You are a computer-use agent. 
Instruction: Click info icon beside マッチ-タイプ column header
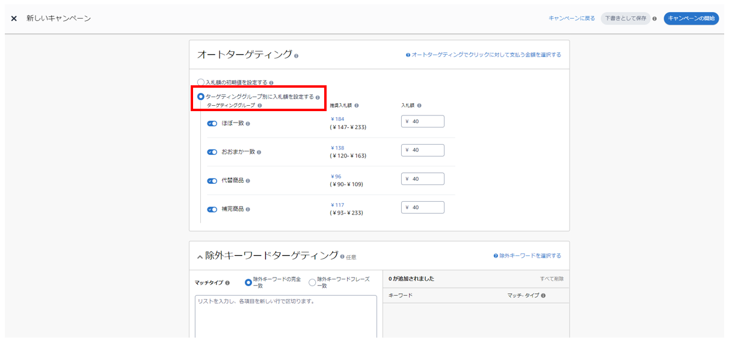543,296
